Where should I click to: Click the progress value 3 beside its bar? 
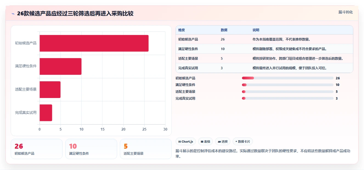[337, 98]
